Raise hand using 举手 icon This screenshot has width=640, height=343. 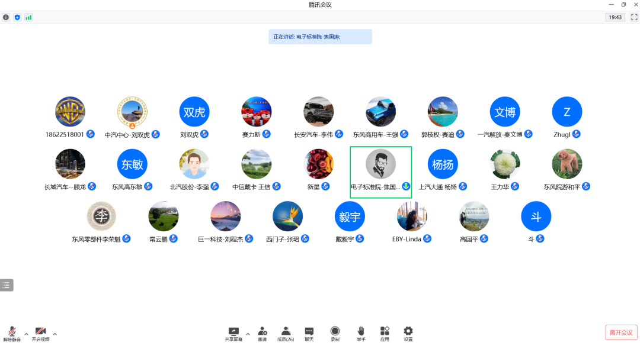point(361,333)
